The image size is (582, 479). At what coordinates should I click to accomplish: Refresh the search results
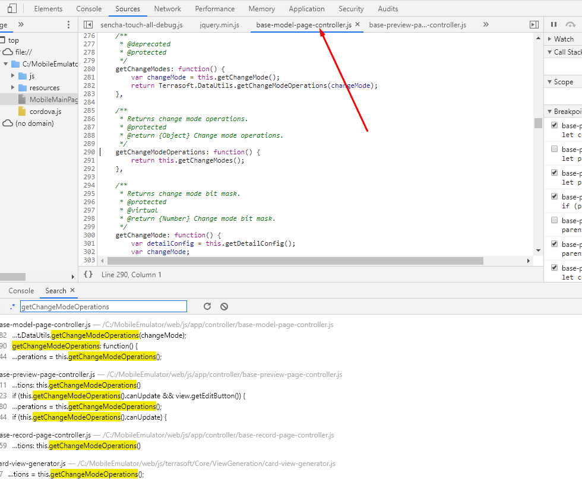point(207,306)
